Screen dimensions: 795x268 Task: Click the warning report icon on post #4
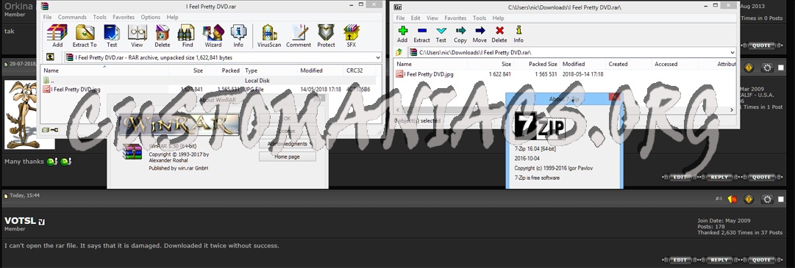coord(749,199)
